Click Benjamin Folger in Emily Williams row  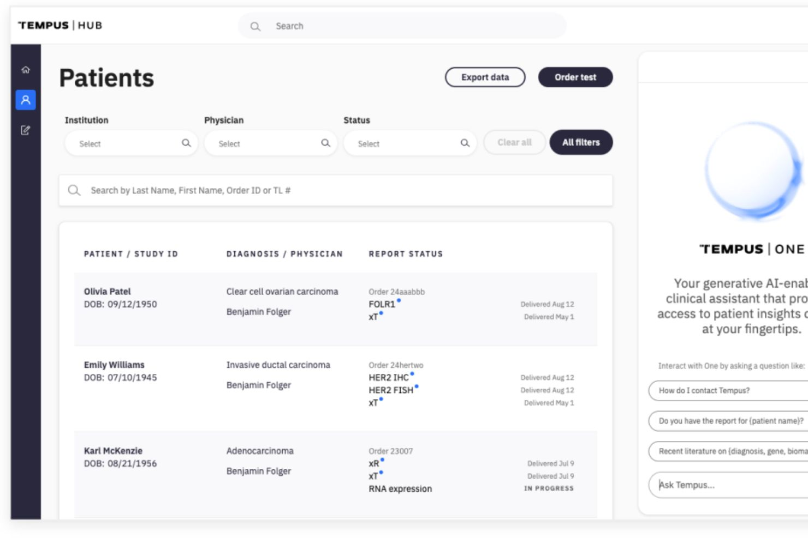[x=259, y=385]
